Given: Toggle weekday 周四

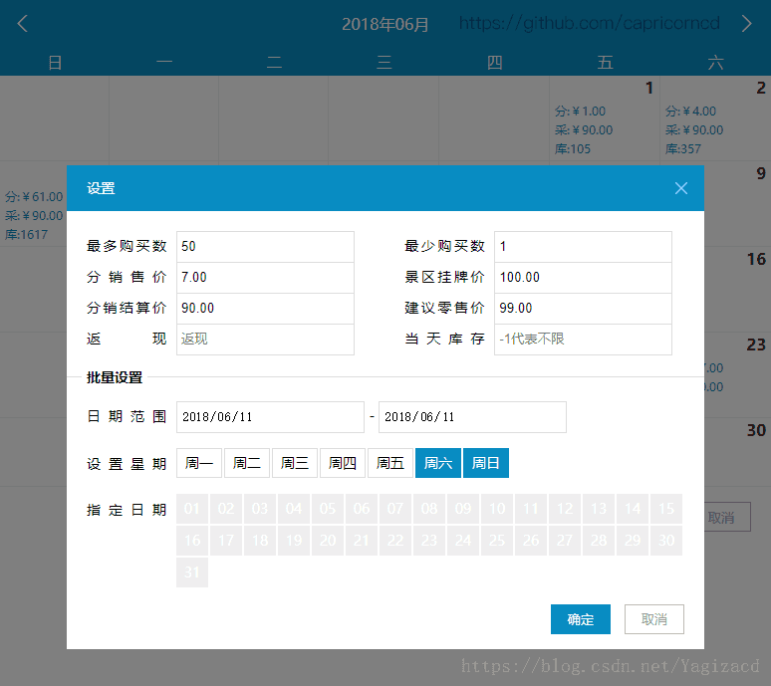Looking at the screenshot, I should click(x=343, y=463).
